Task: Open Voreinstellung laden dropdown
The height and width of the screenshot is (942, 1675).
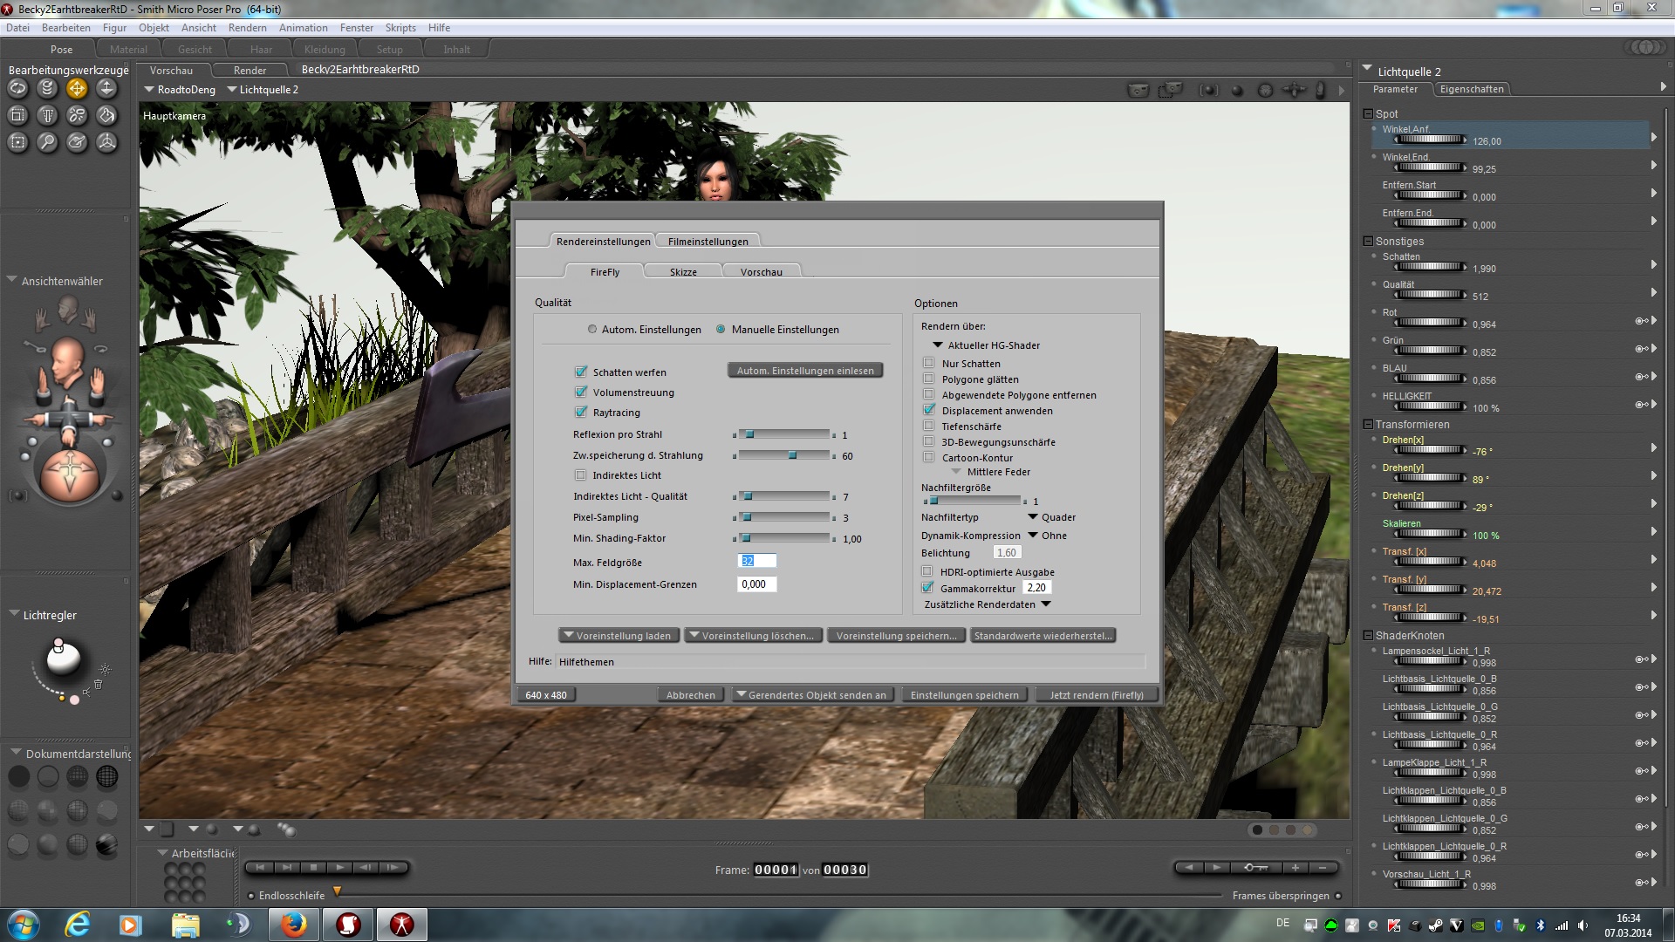Action: point(617,636)
